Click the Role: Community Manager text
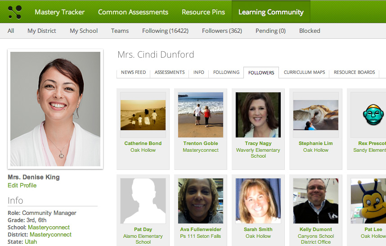This screenshot has width=386, height=246. coord(42,213)
